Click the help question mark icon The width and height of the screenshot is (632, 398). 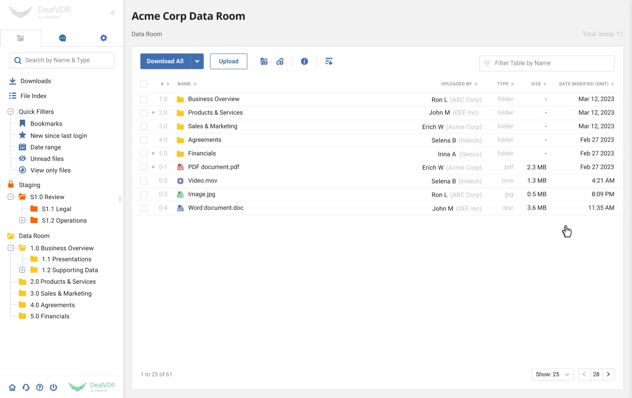point(39,387)
